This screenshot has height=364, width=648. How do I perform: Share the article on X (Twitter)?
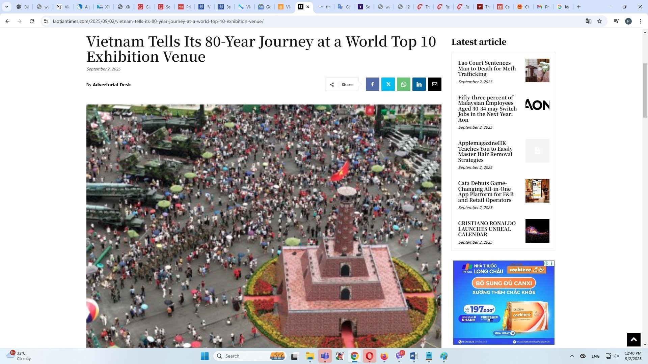click(388, 84)
